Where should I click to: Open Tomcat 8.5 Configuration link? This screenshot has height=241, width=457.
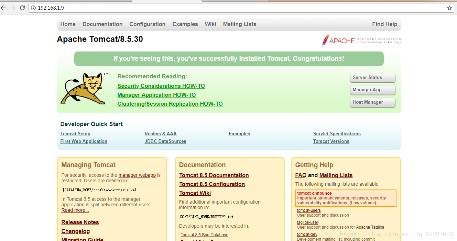point(212,184)
